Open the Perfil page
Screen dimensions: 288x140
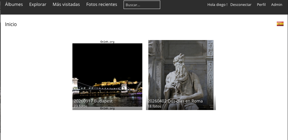pos(261,5)
